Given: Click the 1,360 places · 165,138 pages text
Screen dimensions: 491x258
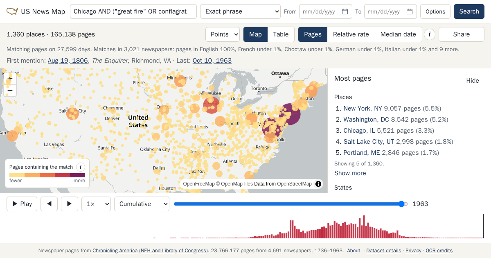Looking at the screenshot, I should click(x=51, y=34).
